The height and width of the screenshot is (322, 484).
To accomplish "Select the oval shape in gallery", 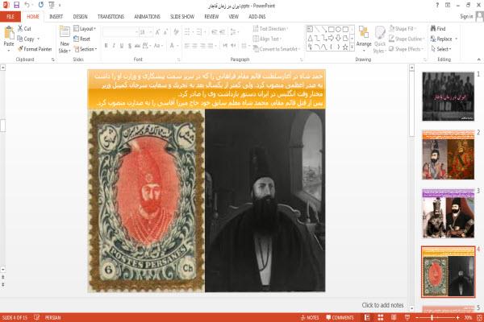I will click(x=338, y=29).
